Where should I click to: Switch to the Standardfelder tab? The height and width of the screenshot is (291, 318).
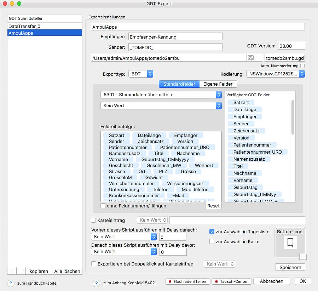[179, 84]
